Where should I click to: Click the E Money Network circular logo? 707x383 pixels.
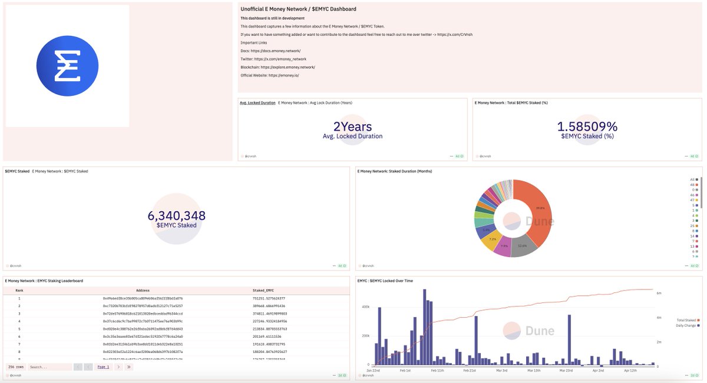tap(67, 65)
